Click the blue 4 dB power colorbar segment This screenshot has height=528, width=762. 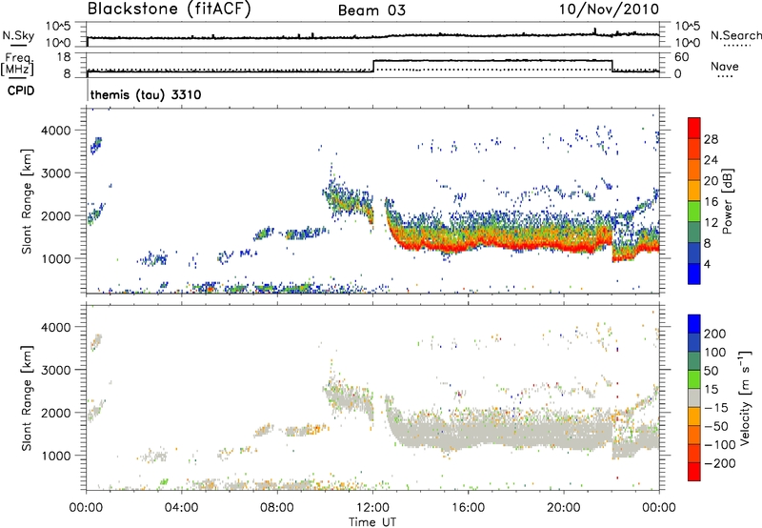pos(694,274)
